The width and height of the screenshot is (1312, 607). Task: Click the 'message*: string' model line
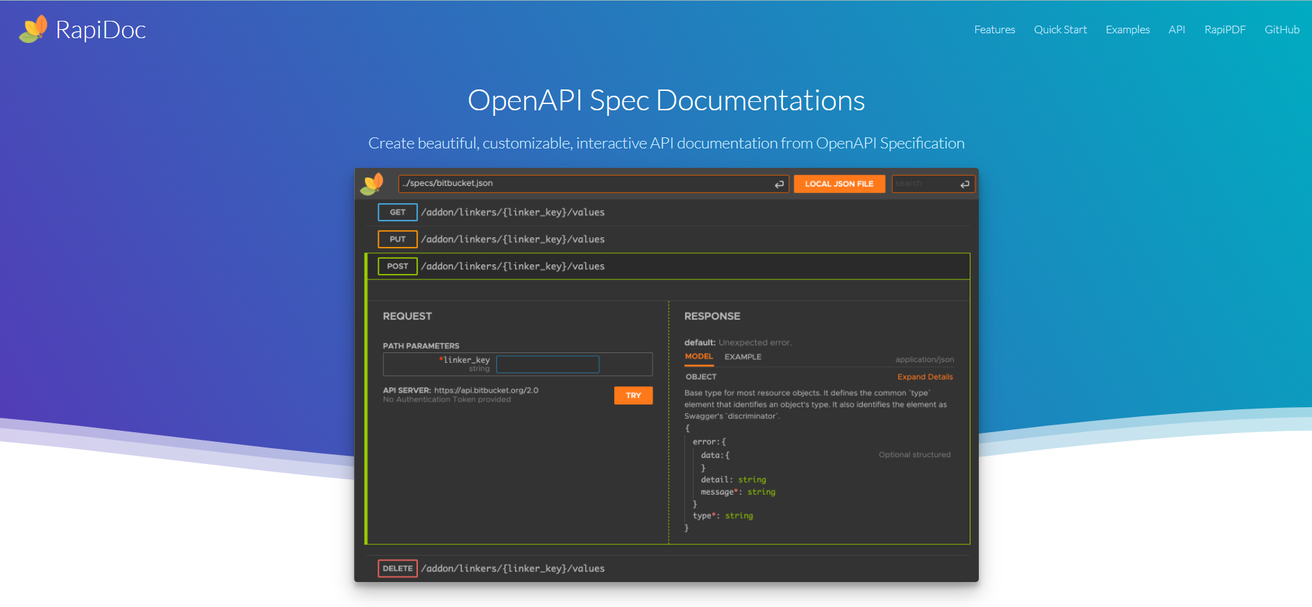738,492
